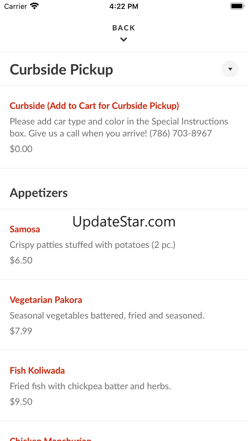Tap the fried fish chickpea batter description
The height and width of the screenshot is (441, 248).
(x=90, y=386)
